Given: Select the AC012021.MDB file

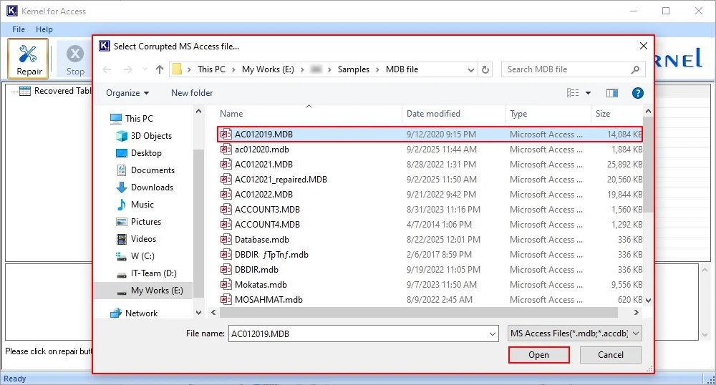Looking at the screenshot, I should click(x=430, y=164).
